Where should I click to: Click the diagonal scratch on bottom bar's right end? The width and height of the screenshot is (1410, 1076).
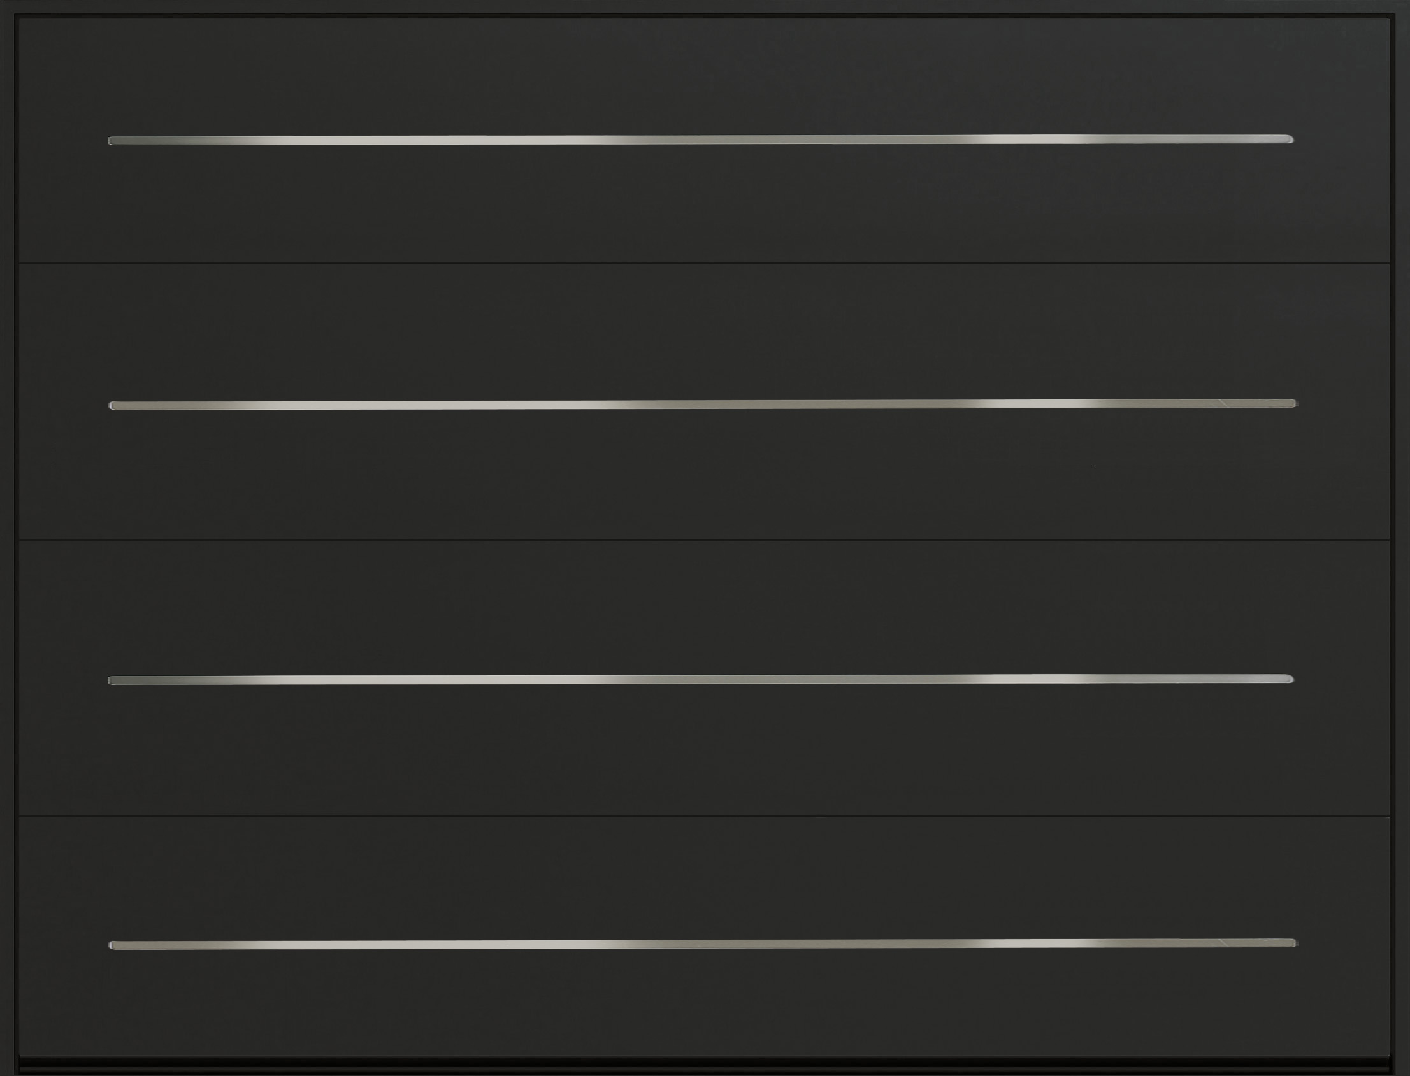pyautogui.click(x=1224, y=943)
